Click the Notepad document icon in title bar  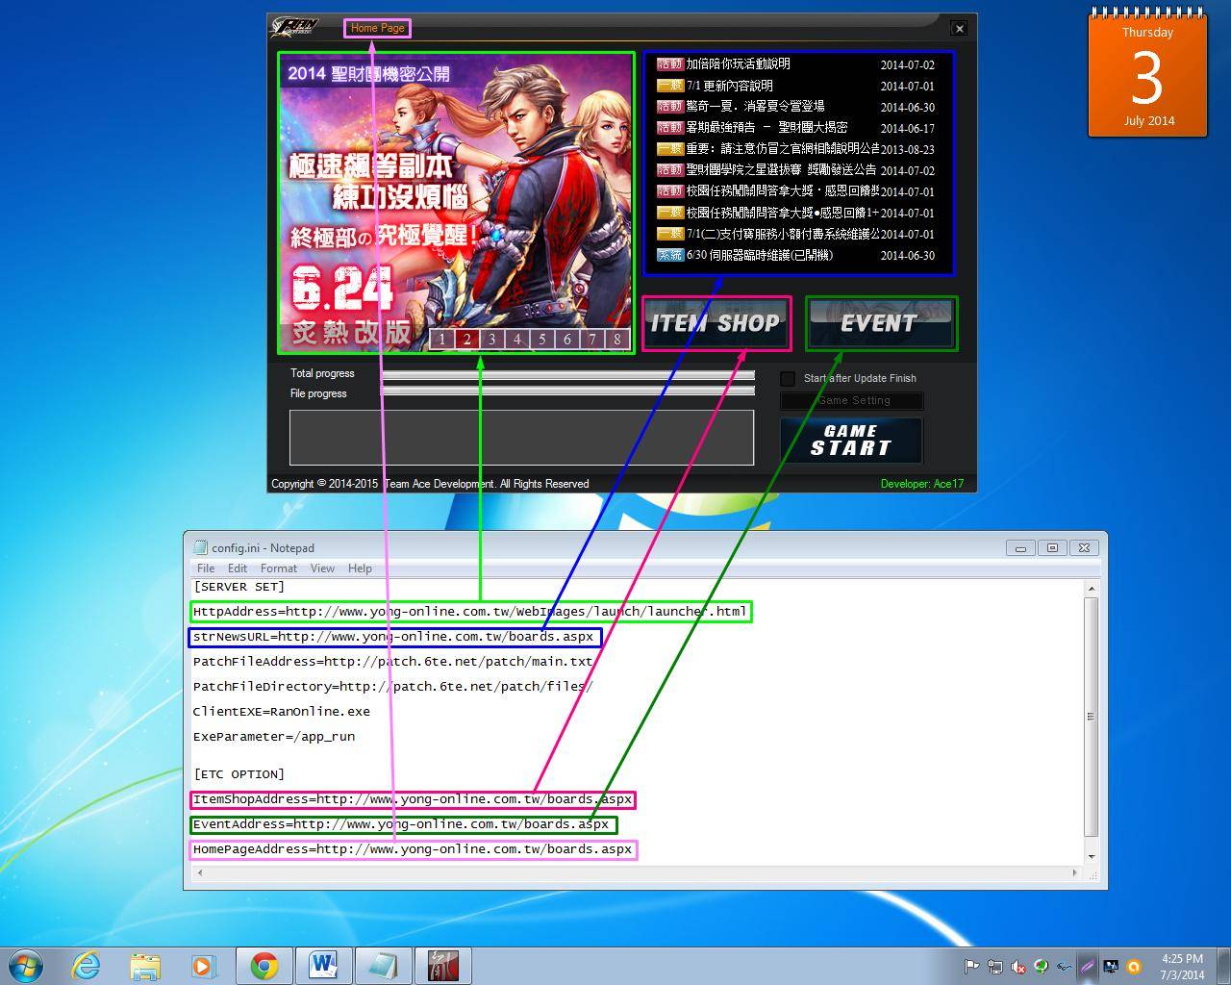200,547
